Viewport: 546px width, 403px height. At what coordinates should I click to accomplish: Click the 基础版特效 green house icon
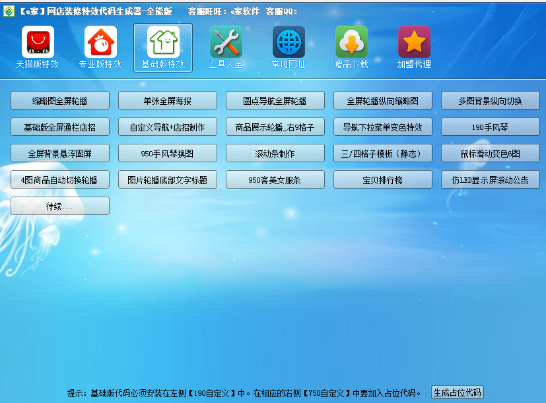pos(163,42)
